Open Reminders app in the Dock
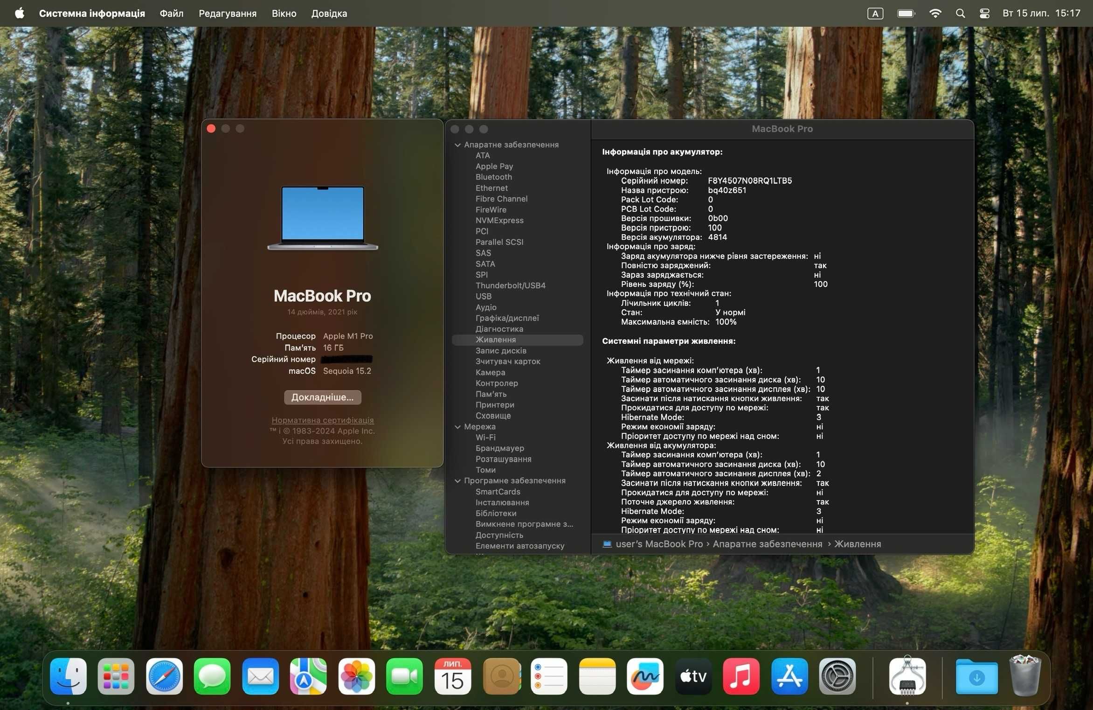Screen dimensions: 1093x710 (549, 676)
